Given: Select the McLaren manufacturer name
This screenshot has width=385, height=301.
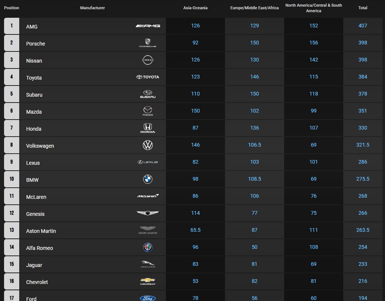Looking at the screenshot, I should tap(36, 197).
